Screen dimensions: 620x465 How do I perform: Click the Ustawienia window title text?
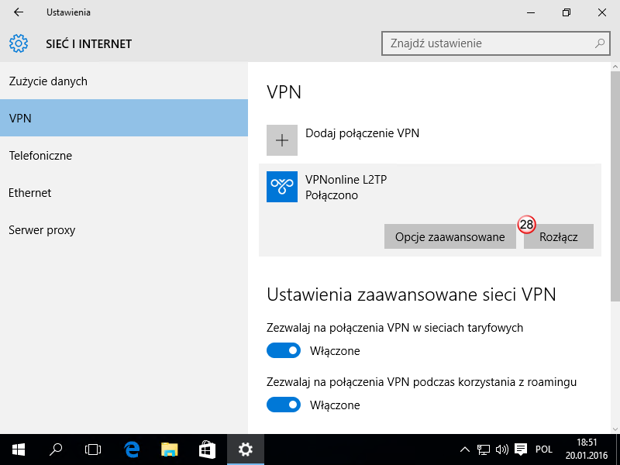click(x=68, y=12)
